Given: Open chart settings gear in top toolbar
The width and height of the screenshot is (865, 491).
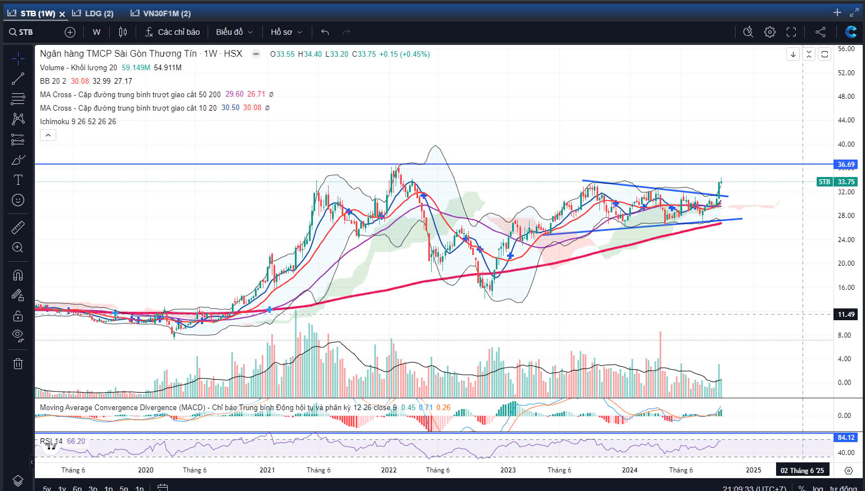Looking at the screenshot, I should click(x=770, y=32).
